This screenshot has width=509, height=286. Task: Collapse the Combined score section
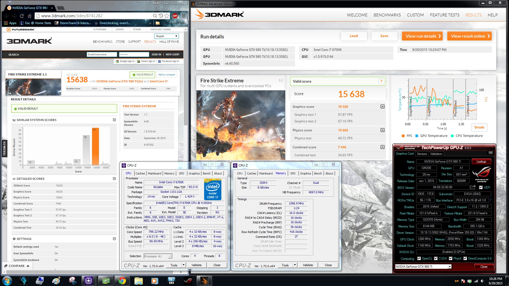(x=382, y=147)
